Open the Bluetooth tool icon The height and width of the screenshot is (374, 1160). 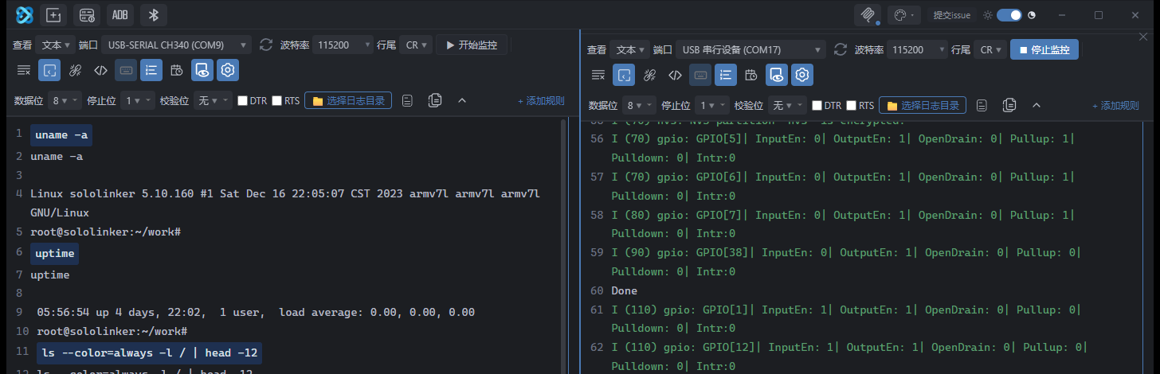click(x=154, y=14)
